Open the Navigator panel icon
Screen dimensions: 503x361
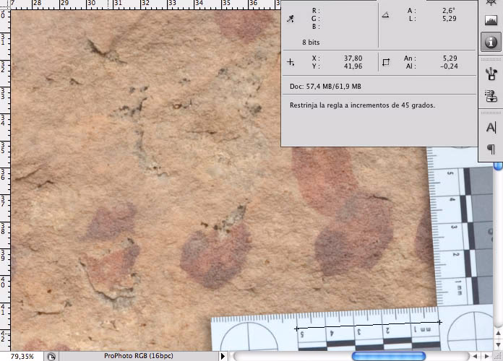pos(491,3)
